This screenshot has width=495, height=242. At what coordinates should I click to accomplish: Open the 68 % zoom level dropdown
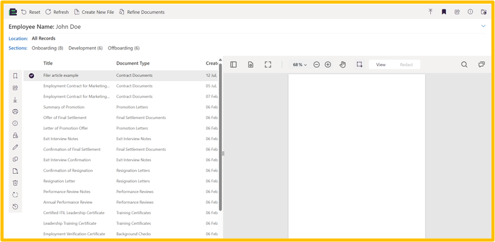(299, 65)
